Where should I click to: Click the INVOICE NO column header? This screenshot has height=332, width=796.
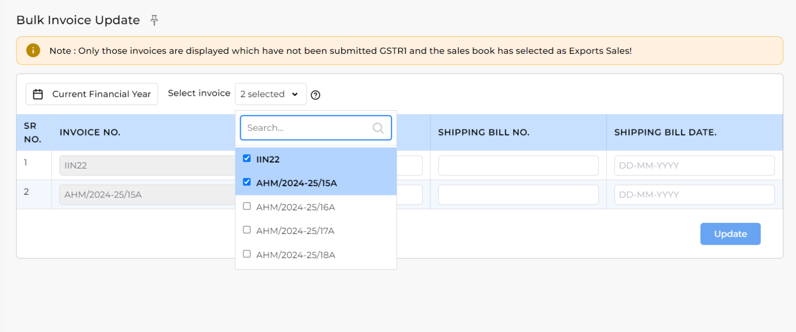click(x=90, y=131)
